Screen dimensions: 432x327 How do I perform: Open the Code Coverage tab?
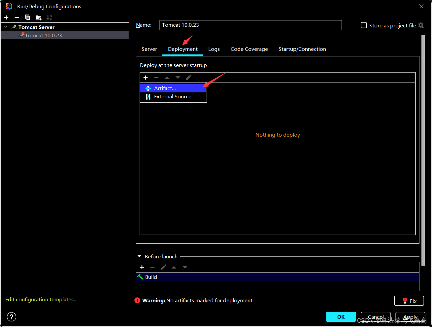(x=249, y=49)
